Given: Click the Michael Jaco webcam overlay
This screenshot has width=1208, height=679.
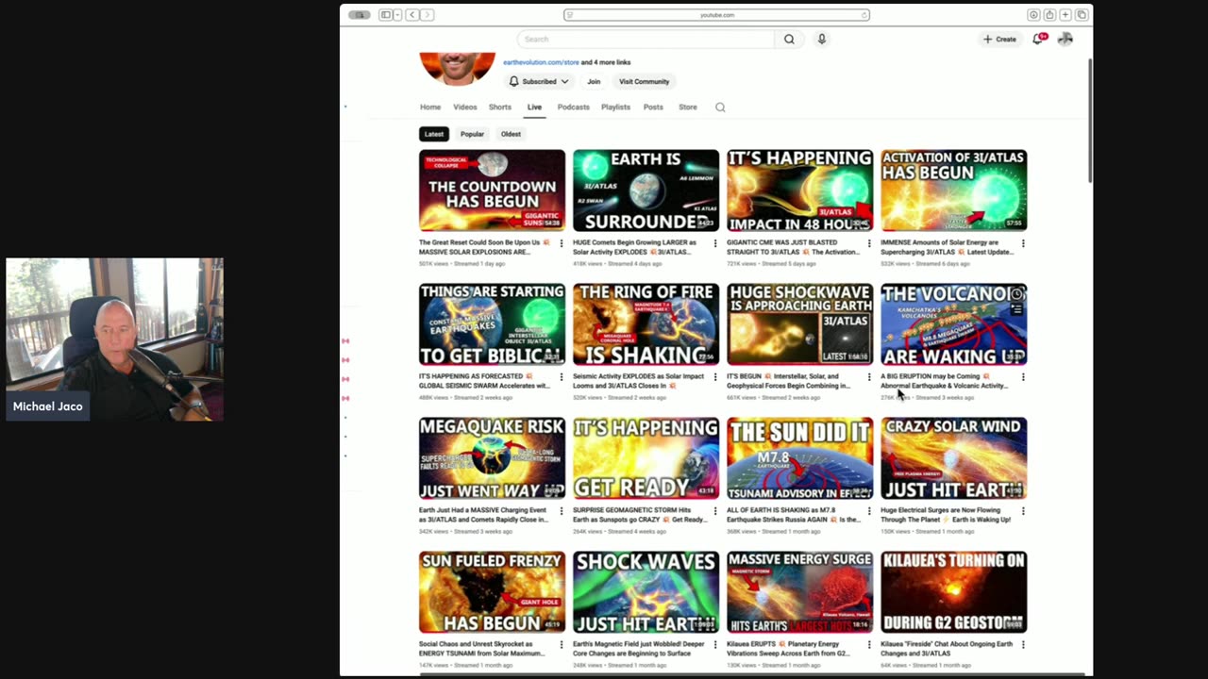Looking at the screenshot, I should (x=115, y=339).
